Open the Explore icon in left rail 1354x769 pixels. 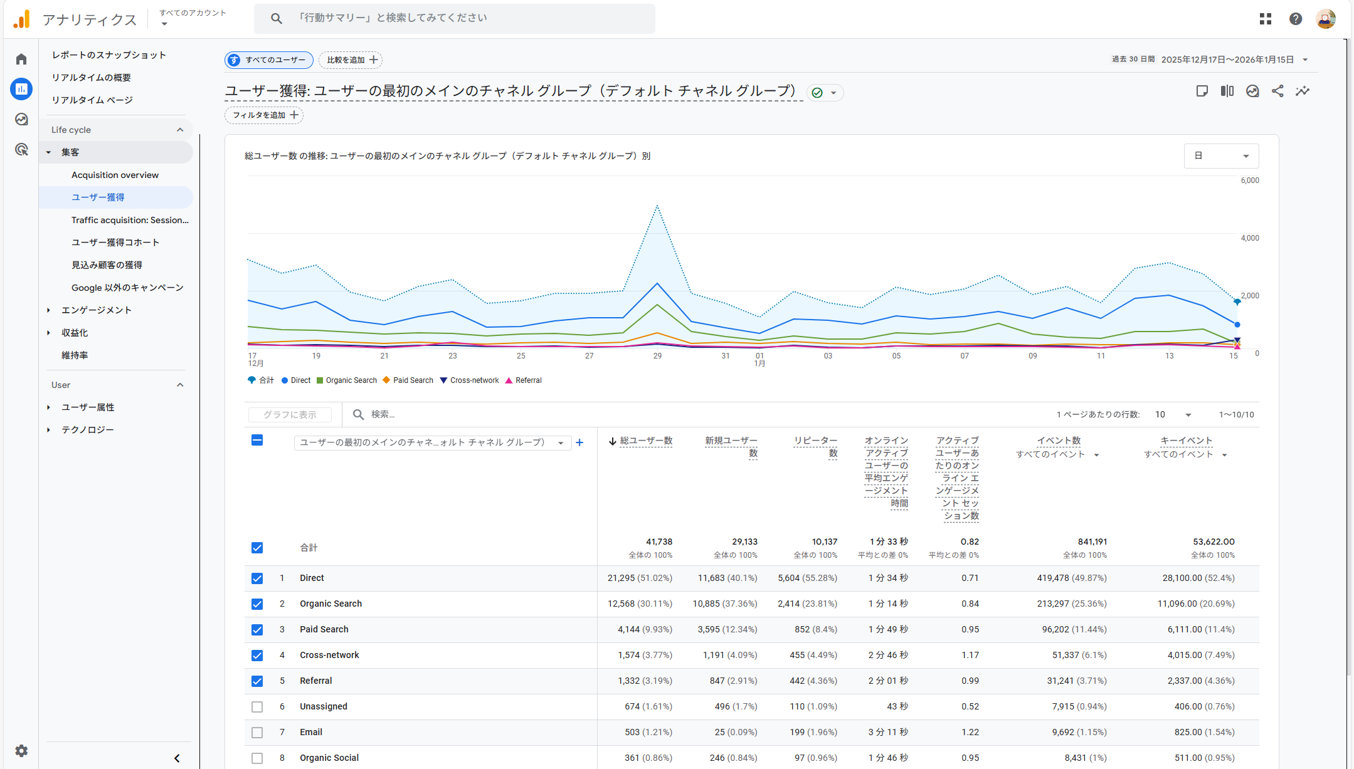click(21, 119)
